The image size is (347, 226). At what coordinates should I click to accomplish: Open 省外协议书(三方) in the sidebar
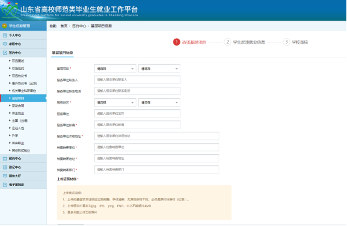click(24, 83)
